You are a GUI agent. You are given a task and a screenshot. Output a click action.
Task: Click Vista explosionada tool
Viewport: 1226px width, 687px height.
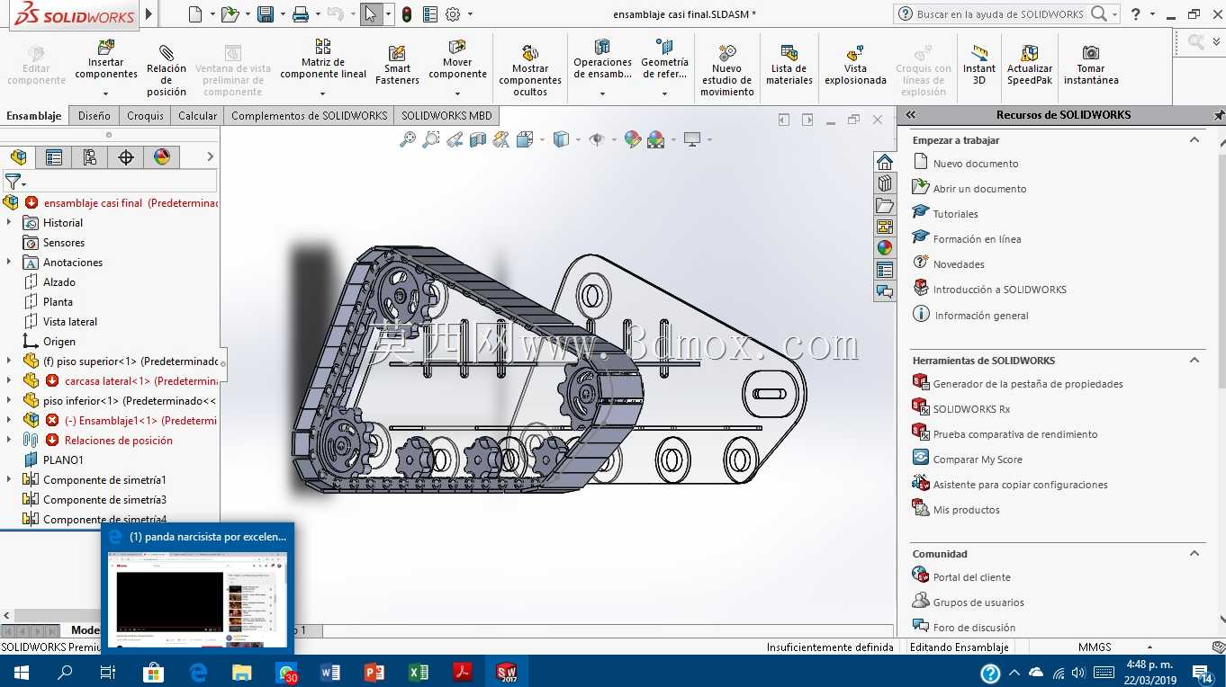coord(855,65)
